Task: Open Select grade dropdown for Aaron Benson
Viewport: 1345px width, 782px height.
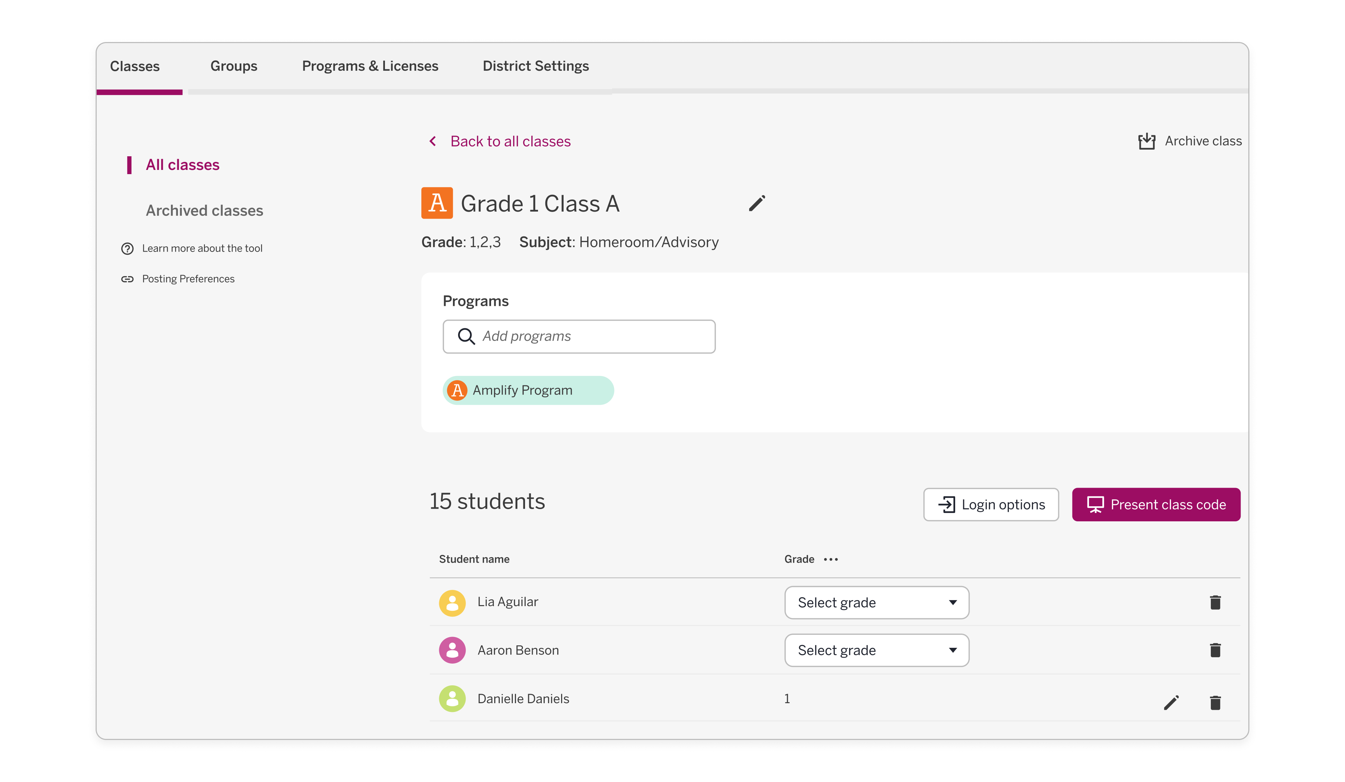Action: [x=876, y=650]
